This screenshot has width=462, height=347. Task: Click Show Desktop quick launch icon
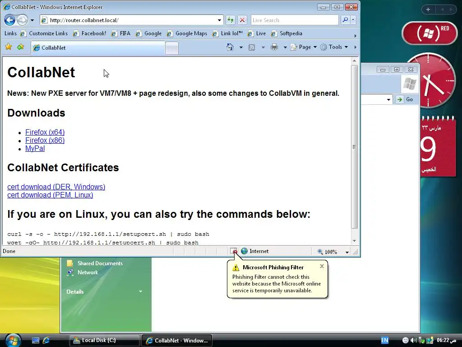(x=36, y=341)
